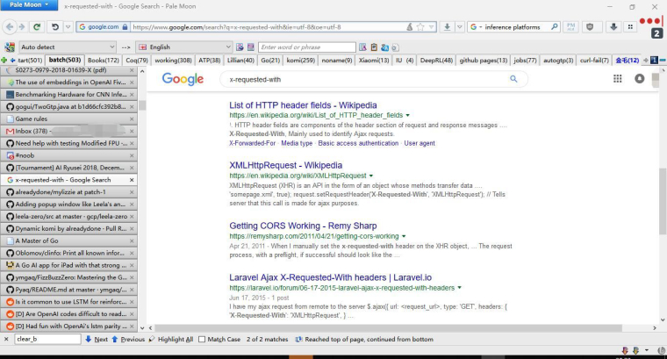Open the undo-close-tab history dropdown arrow
The image size is (667, 359).
tap(68, 27)
